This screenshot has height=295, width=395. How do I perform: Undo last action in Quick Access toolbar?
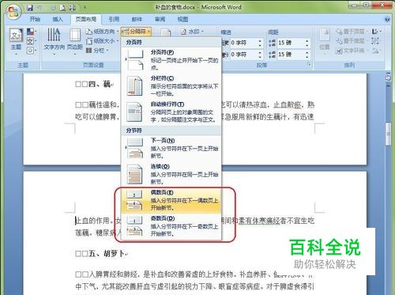pos(39,8)
